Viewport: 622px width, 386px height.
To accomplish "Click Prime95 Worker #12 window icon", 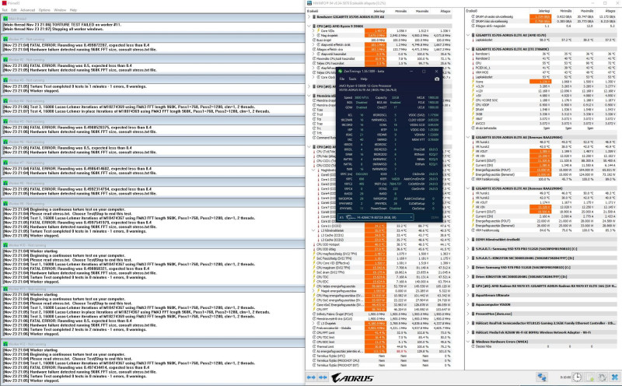I will tap(5, 344).
